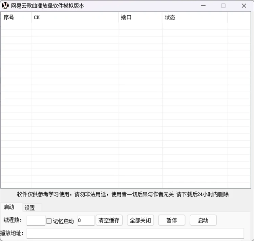
Task: Click the 暂停 button
Action: click(x=172, y=220)
